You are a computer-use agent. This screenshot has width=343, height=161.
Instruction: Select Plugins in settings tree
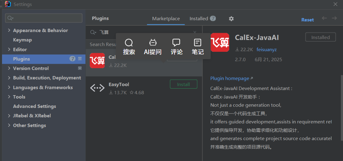tap(44, 59)
